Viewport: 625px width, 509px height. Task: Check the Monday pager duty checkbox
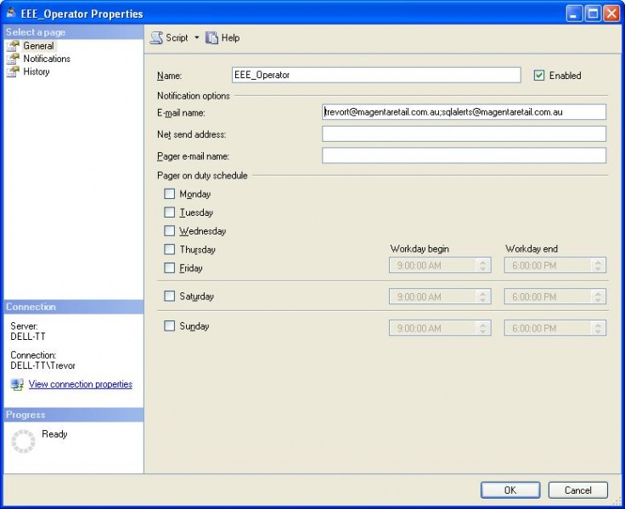pos(169,194)
